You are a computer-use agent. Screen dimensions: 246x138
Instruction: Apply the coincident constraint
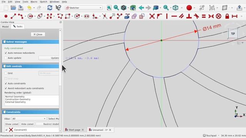point(152,16)
